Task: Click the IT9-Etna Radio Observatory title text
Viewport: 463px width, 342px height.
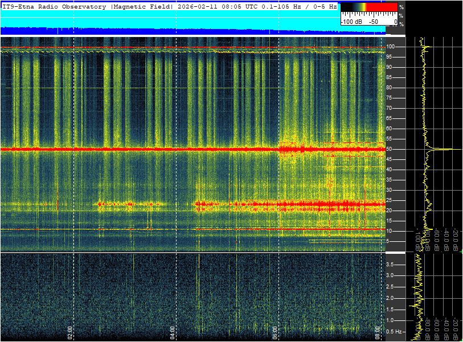Action: pos(54,7)
